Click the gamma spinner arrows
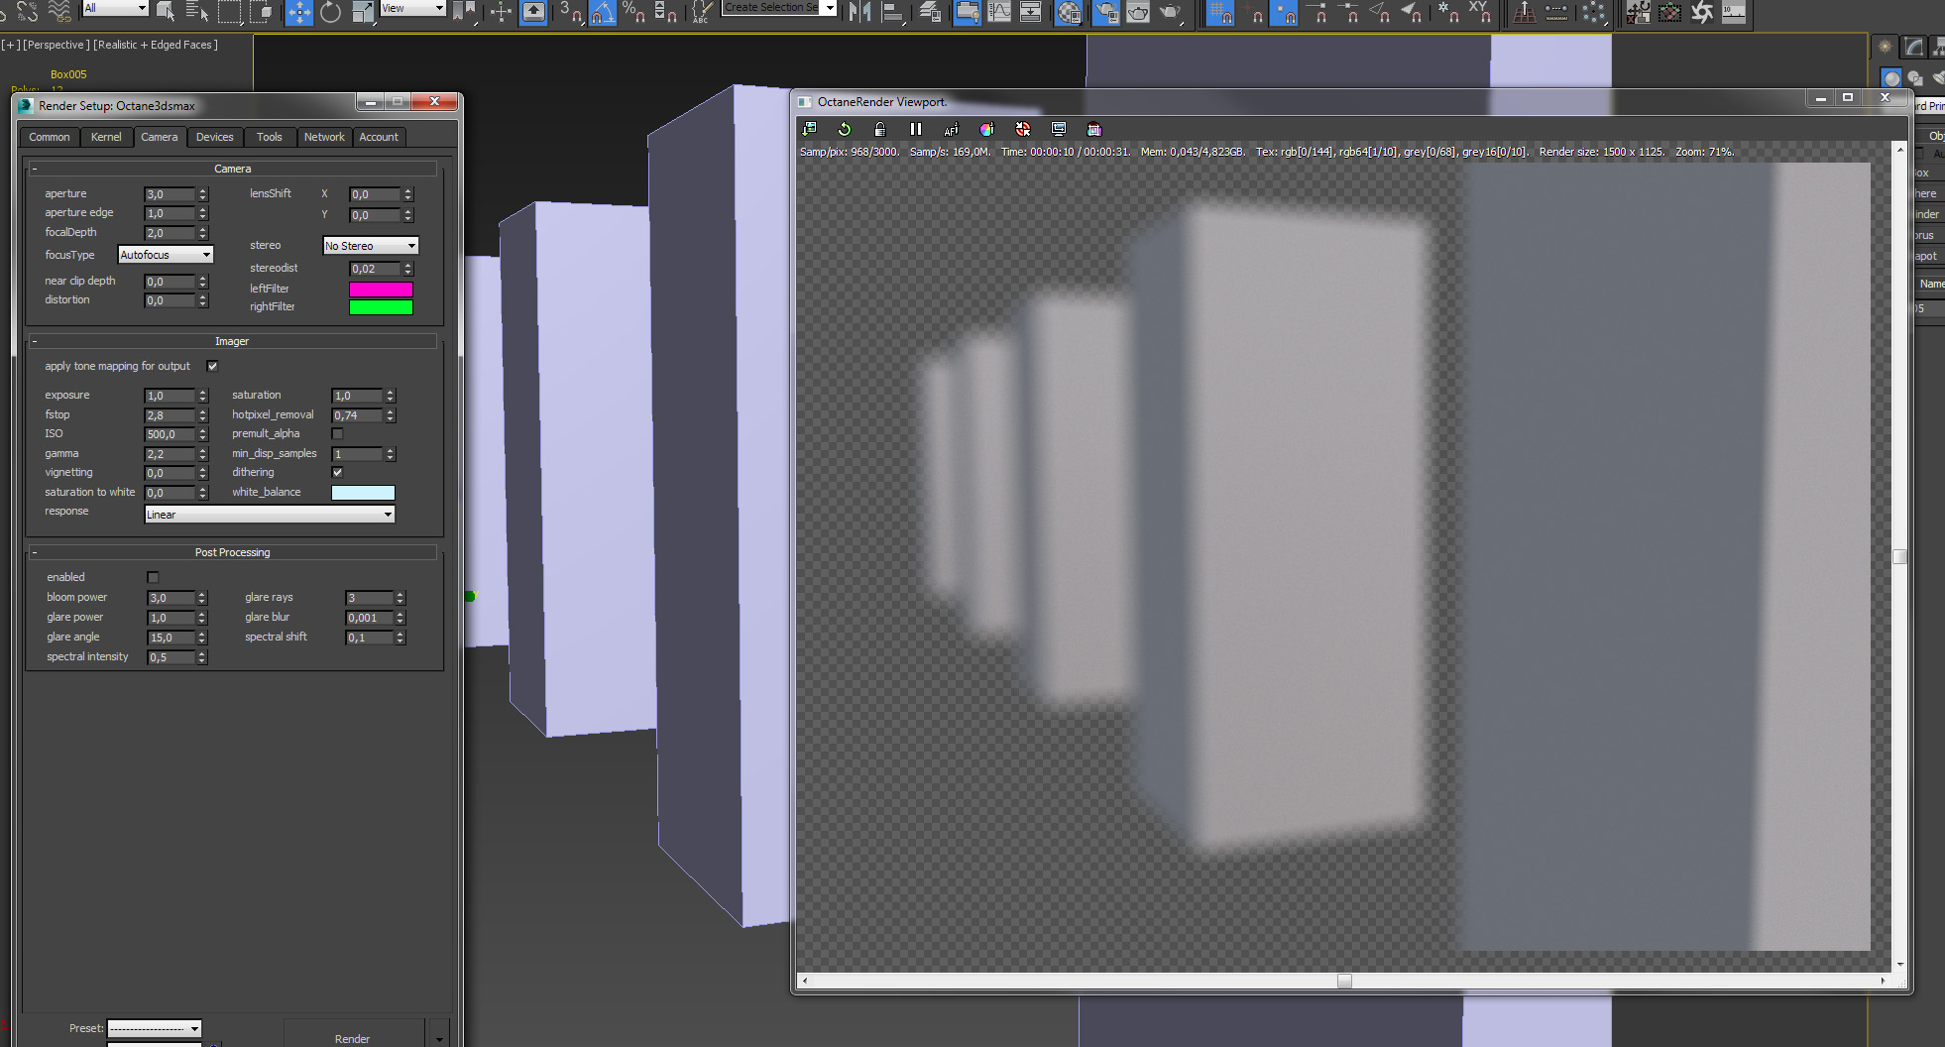 click(x=203, y=454)
